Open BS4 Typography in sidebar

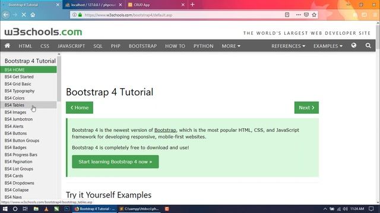[x=28, y=91]
